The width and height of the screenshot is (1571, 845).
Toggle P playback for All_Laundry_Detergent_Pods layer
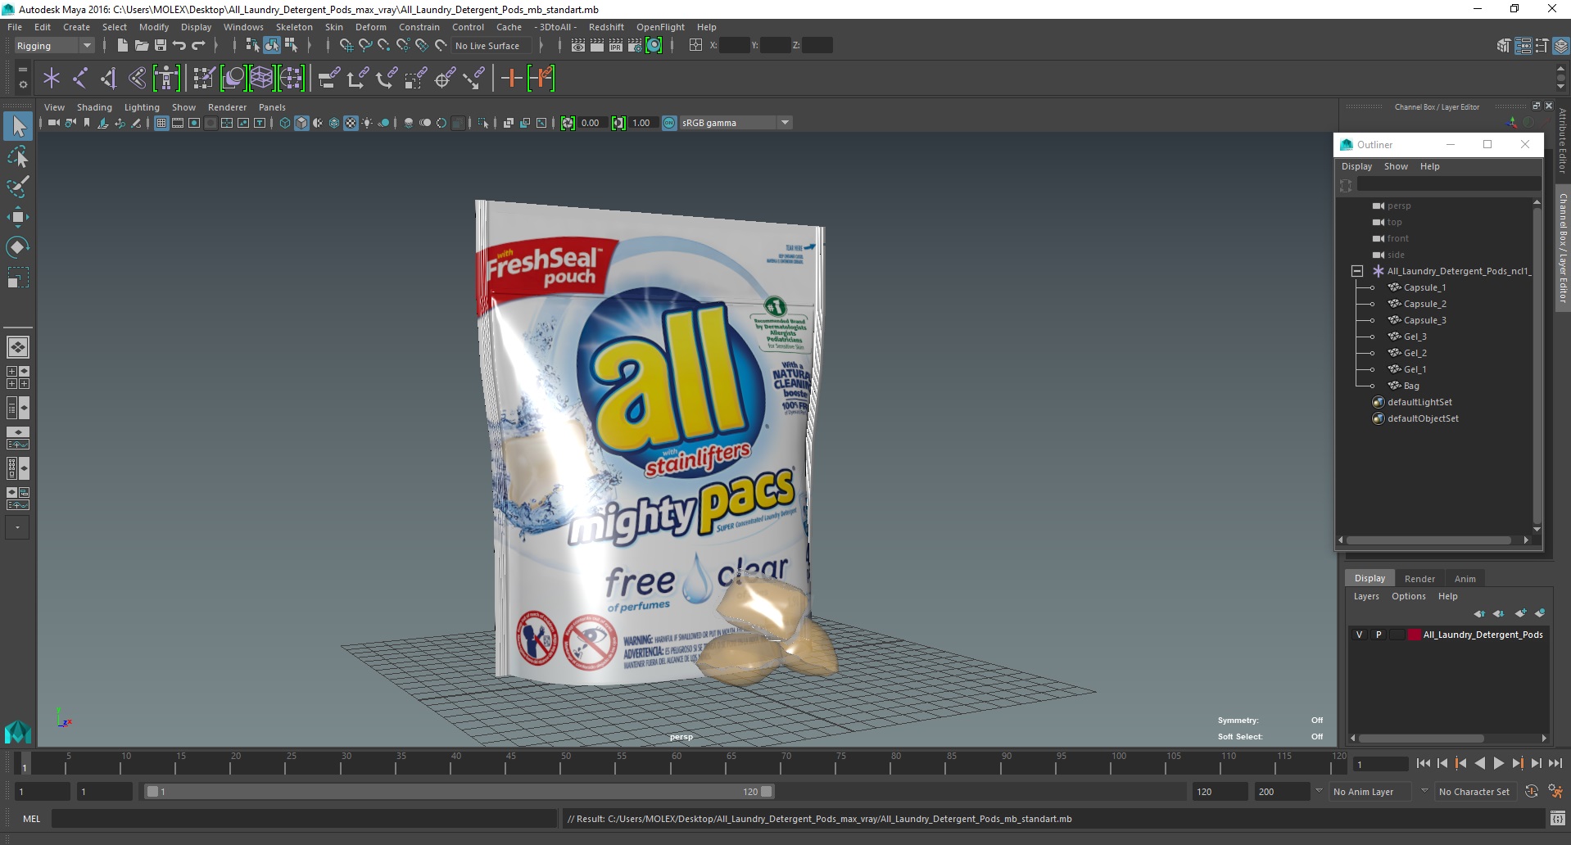tap(1379, 635)
